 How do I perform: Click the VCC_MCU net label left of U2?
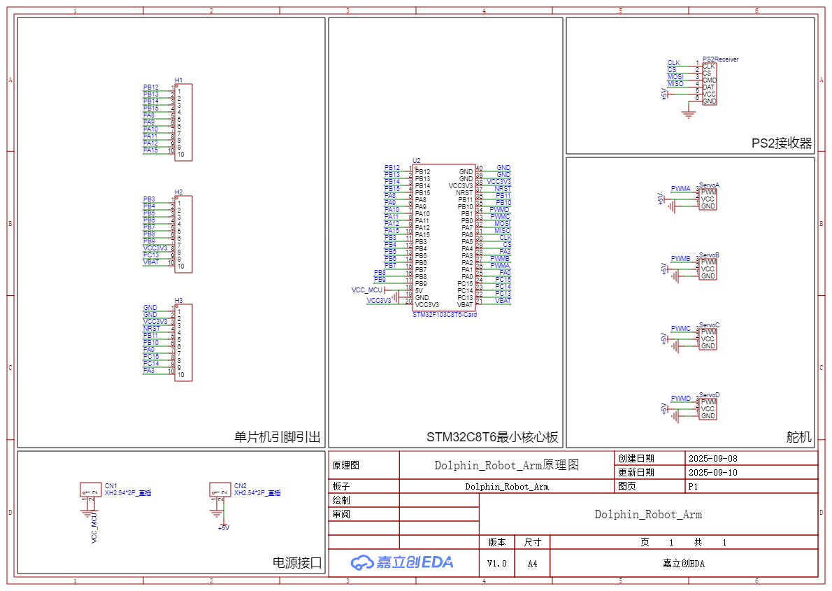pos(366,290)
